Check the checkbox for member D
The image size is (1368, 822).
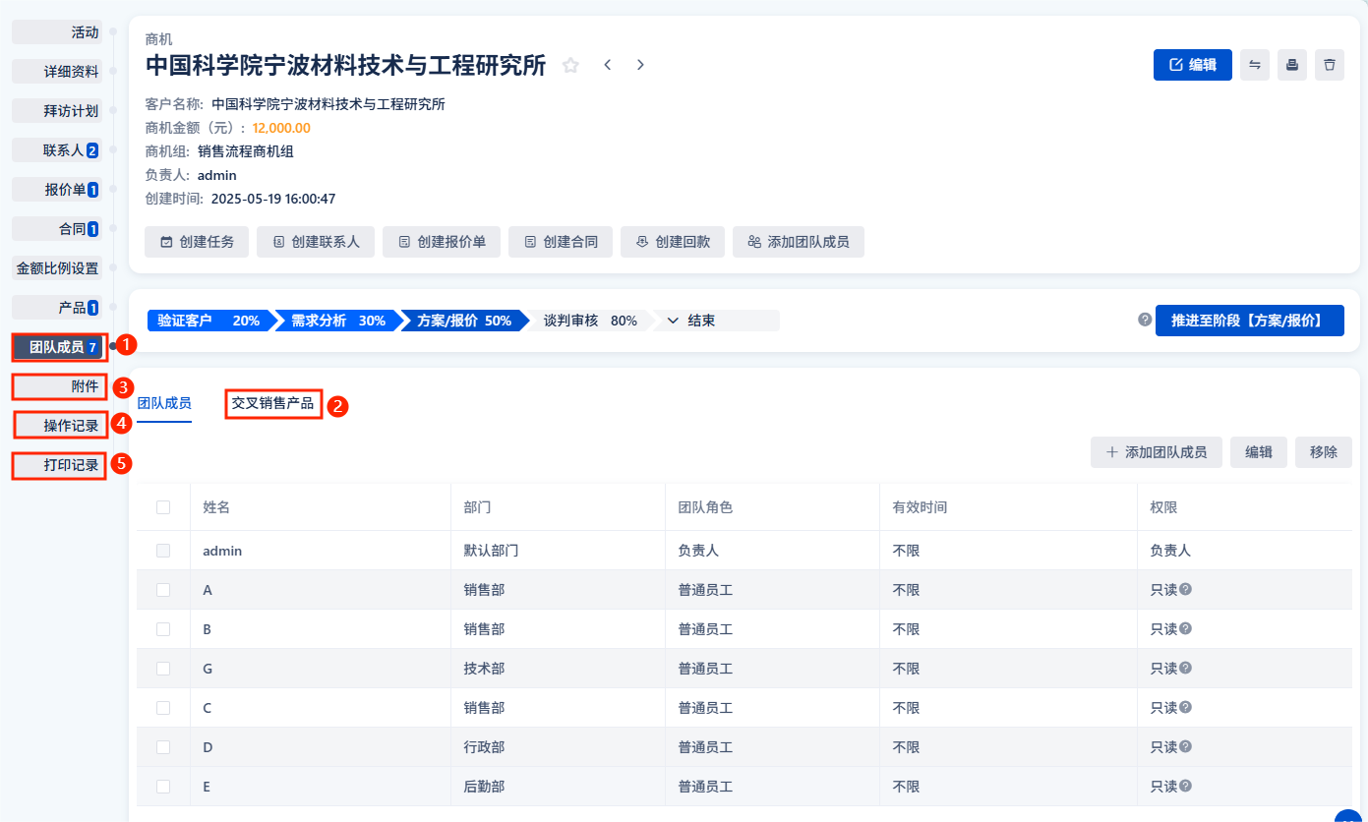coord(163,747)
